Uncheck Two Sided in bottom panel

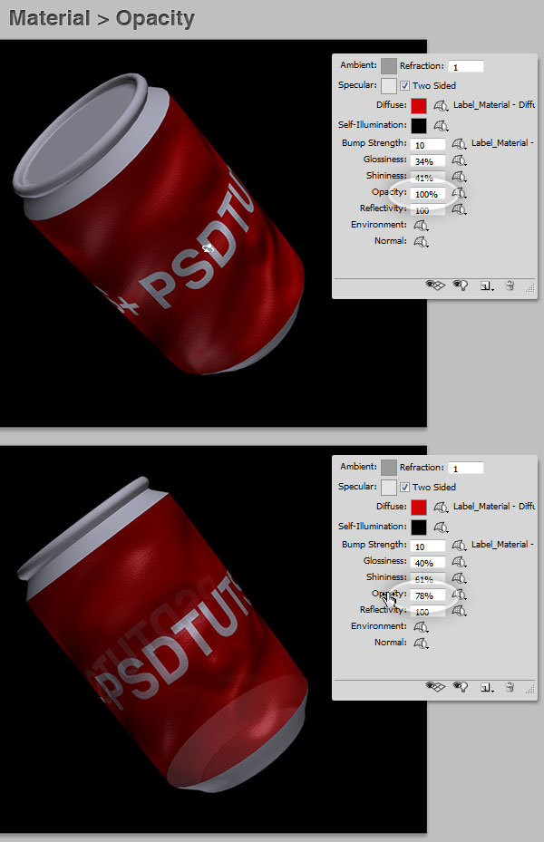[x=404, y=488]
